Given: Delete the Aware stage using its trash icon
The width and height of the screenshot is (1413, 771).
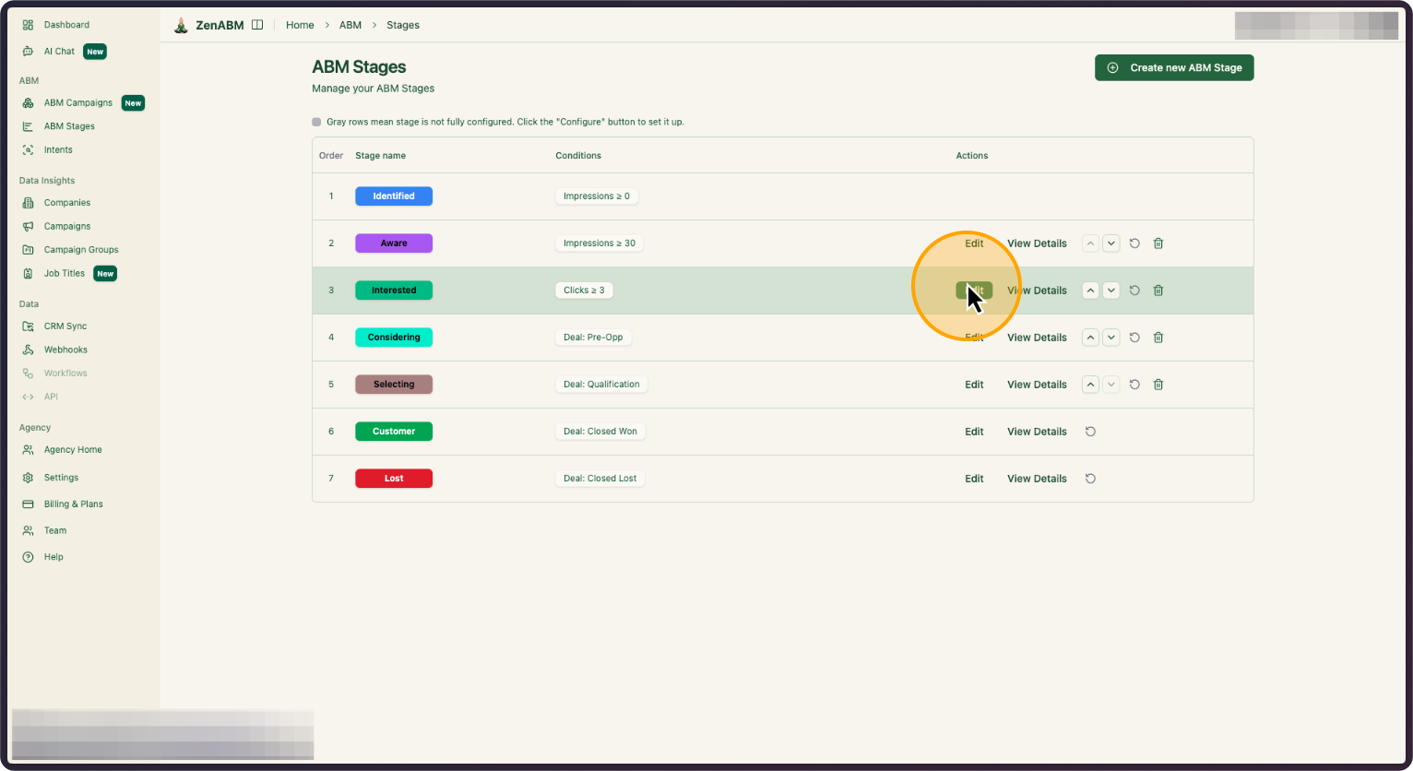Looking at the screenshot, I should pos(1158,243).
